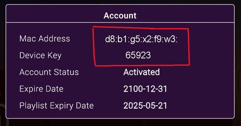The image size is (241, 126).
Task: Click the horizontal divider below Account title
Action: (x=120, y=22)
